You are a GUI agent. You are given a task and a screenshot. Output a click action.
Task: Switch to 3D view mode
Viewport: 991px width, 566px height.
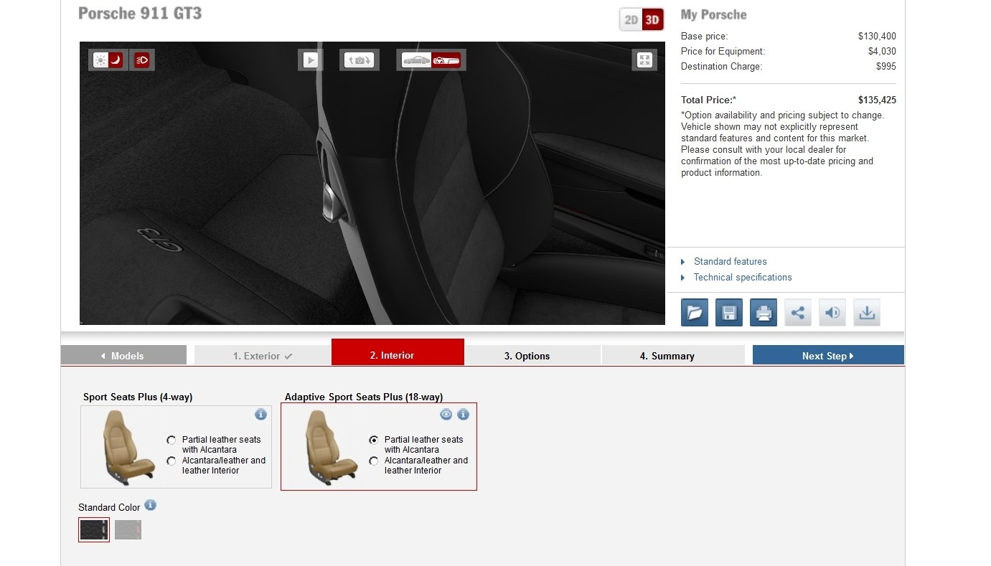[652, 20]
